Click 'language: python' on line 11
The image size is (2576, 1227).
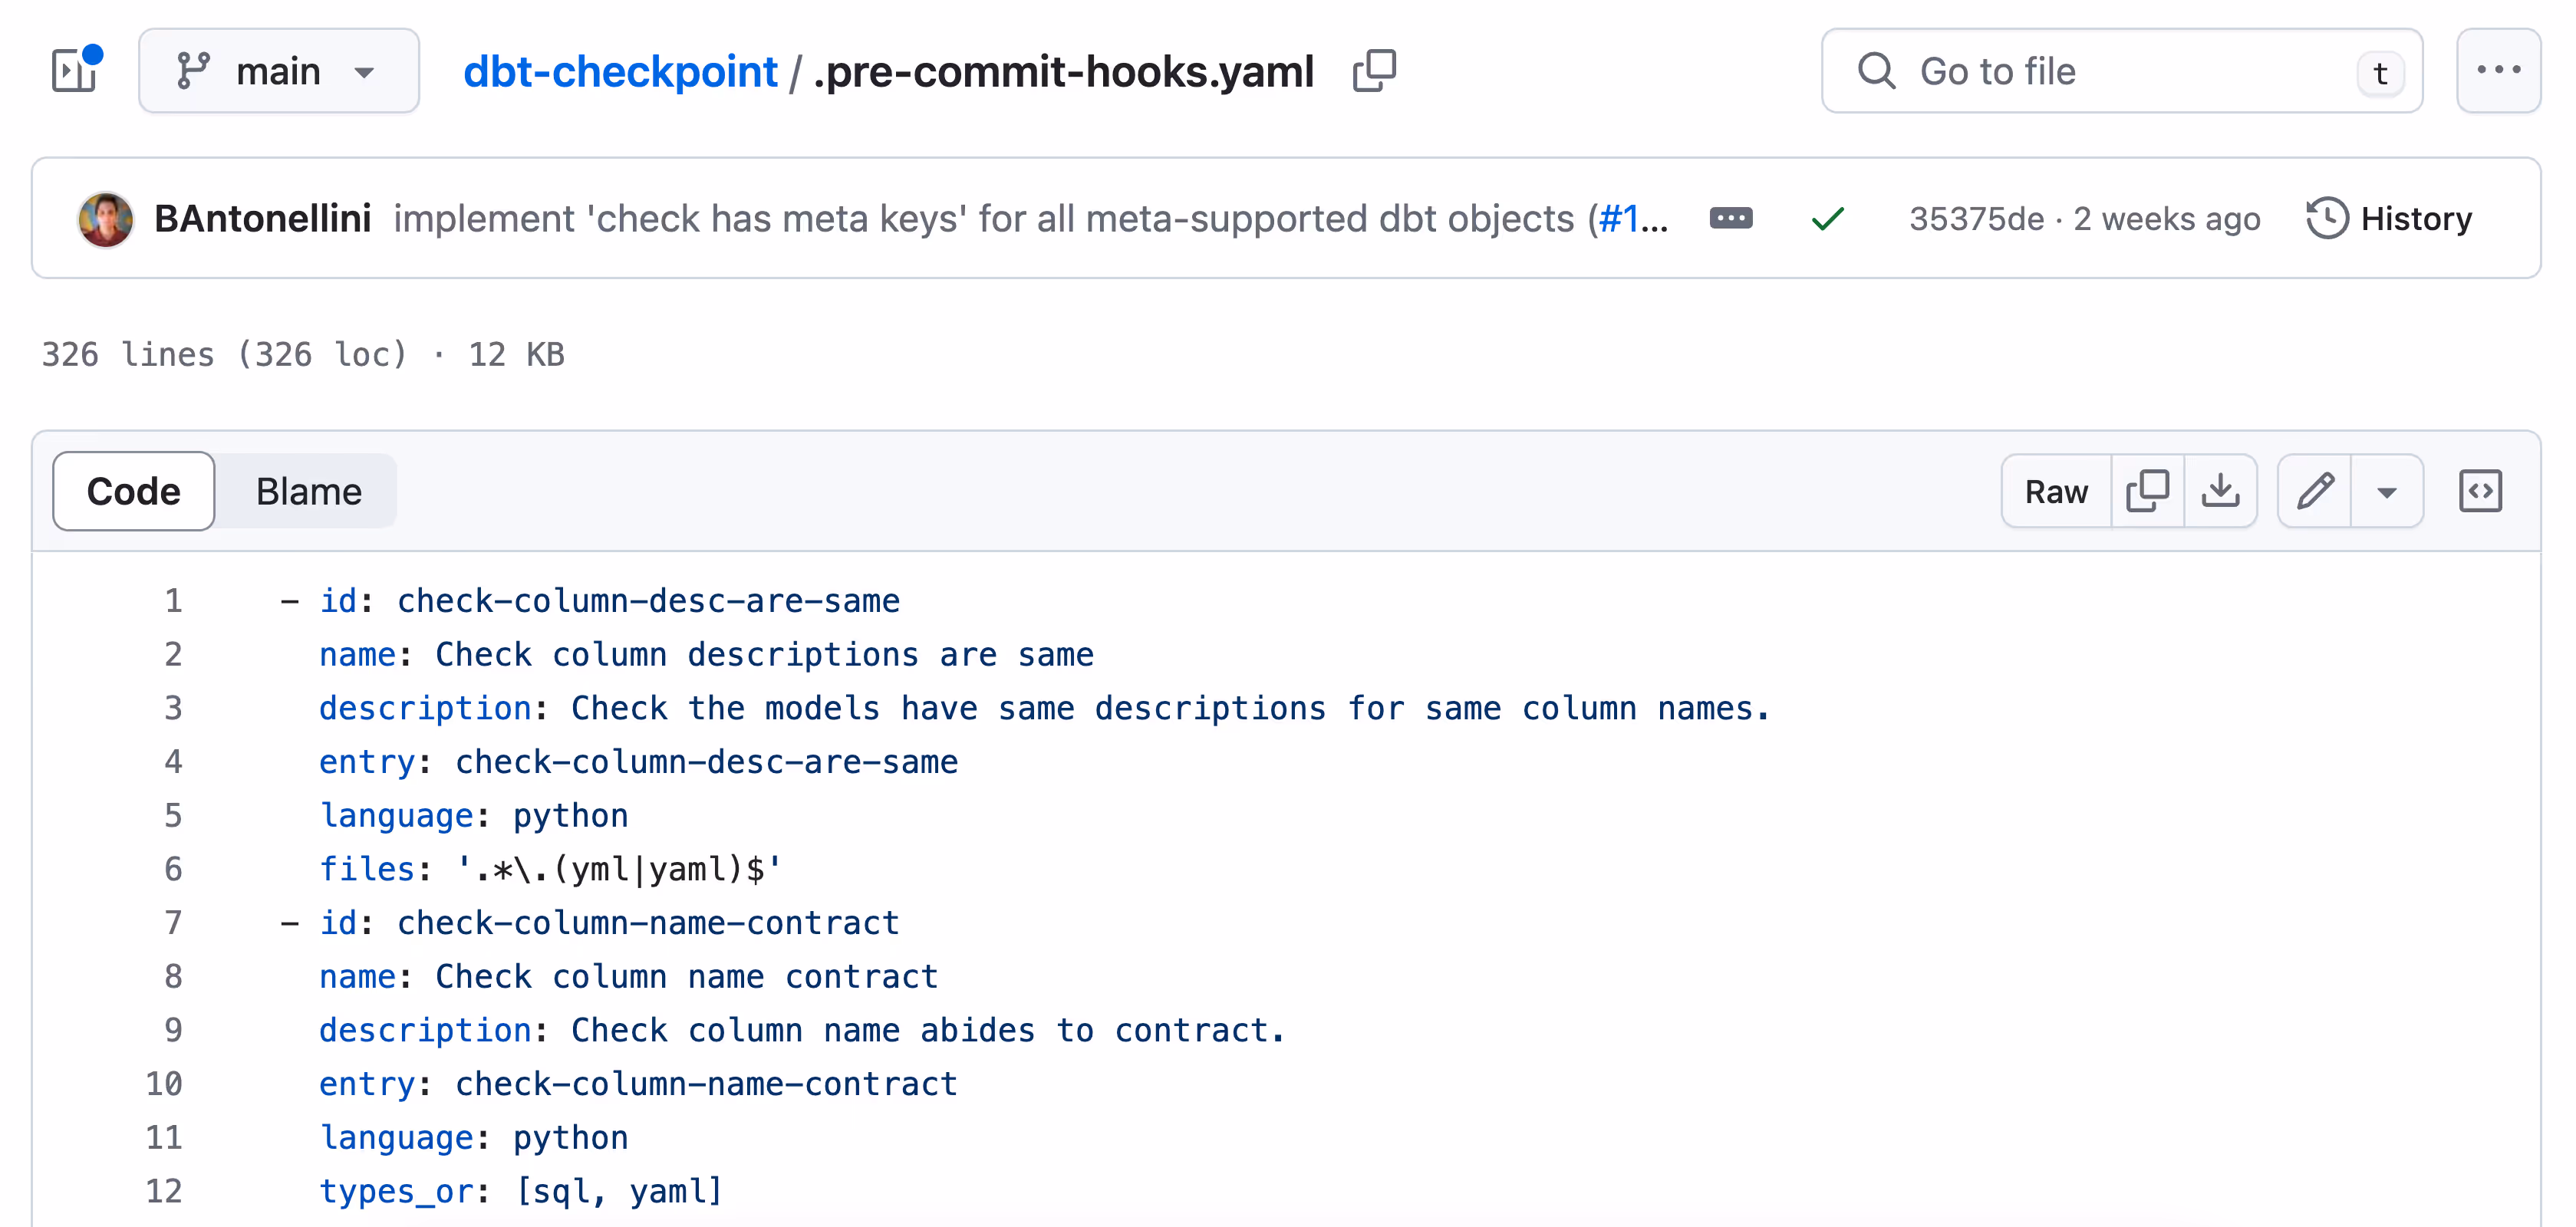pyautogui.click(x=474, y=1137)
